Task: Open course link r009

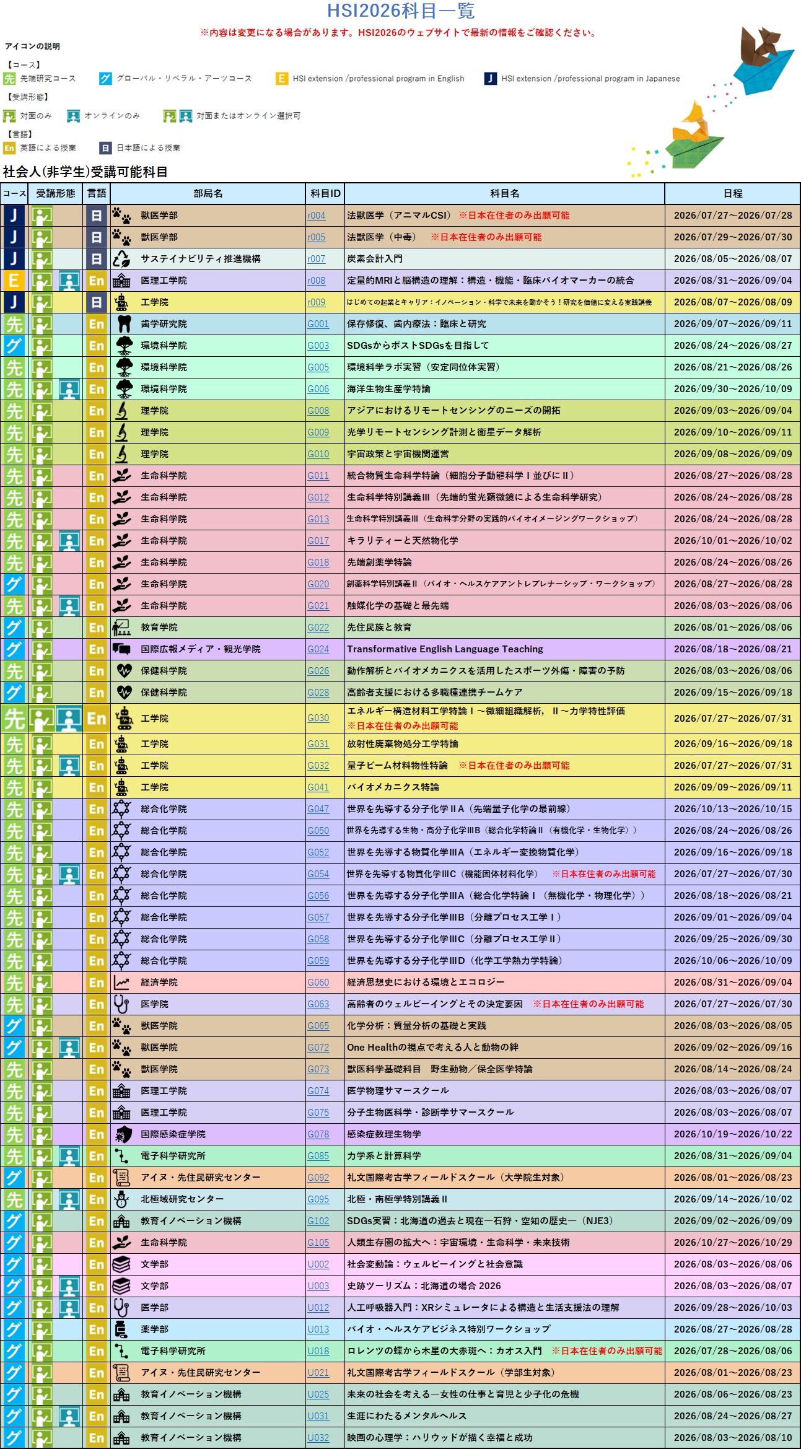Action: click(x=317, y=302)
